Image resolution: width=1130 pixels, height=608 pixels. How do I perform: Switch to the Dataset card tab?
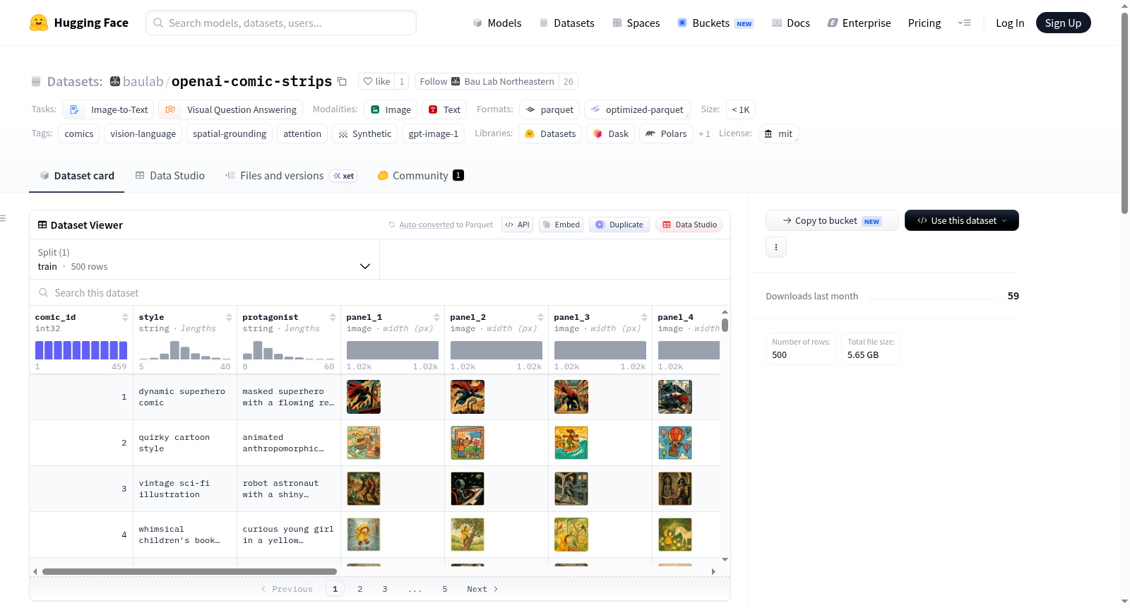coord(77,176)
